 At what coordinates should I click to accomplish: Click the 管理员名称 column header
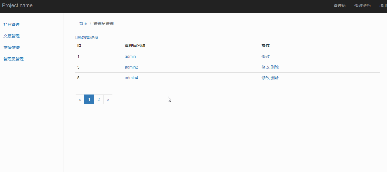click(x=135, y=46)
